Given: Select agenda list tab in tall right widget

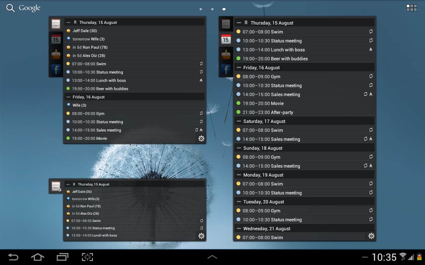Looking at the screenshot, I should tap(226, 24).
